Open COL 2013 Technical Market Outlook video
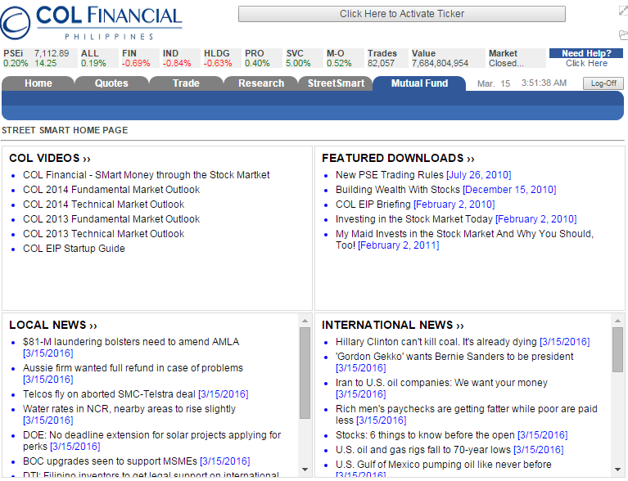 [103, 234]
